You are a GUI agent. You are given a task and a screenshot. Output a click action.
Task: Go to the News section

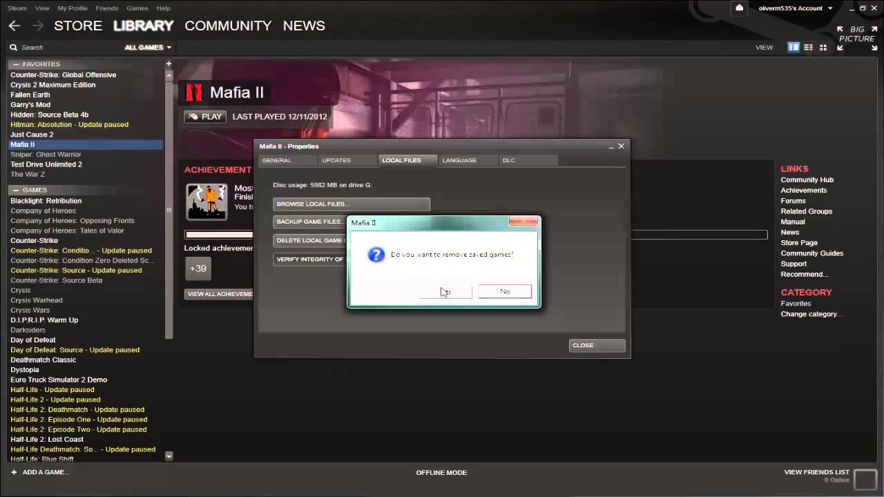click(304, 26)
